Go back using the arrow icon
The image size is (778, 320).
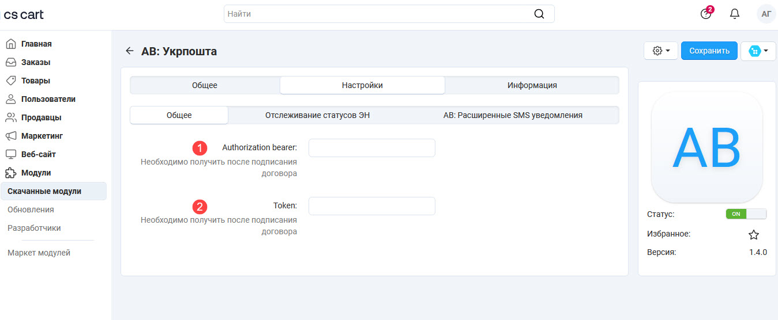point(130,51)
